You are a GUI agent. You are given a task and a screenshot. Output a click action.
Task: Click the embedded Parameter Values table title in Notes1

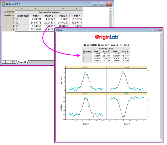coord(106,49)
